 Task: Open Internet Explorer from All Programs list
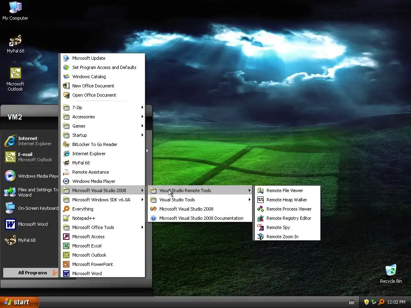[103, 154]
